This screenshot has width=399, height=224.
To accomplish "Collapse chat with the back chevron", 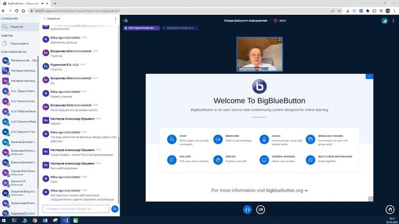I will click(x=45, y=19).
